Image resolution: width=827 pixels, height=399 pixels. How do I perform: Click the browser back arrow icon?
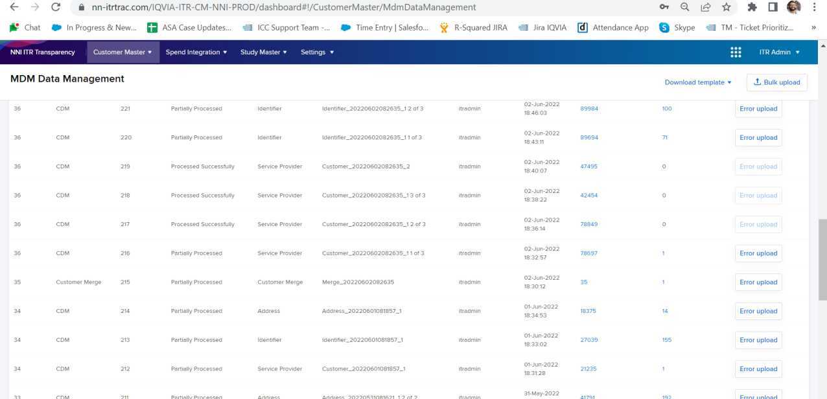tap(14, 8)
